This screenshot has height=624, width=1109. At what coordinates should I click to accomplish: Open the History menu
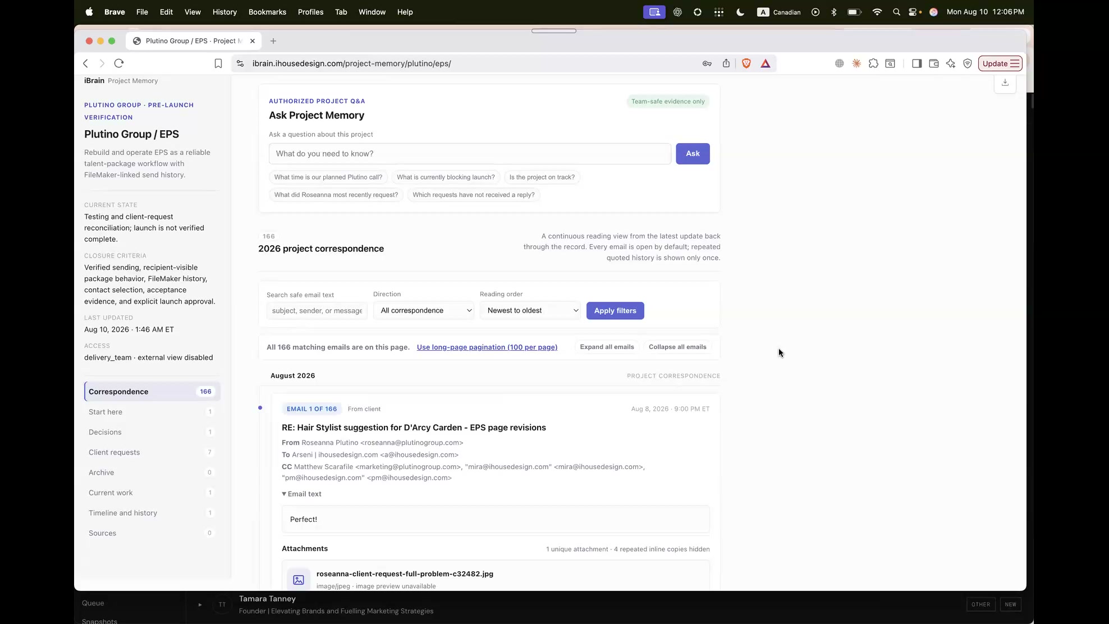pyautogui.click(x=224, y=12)
